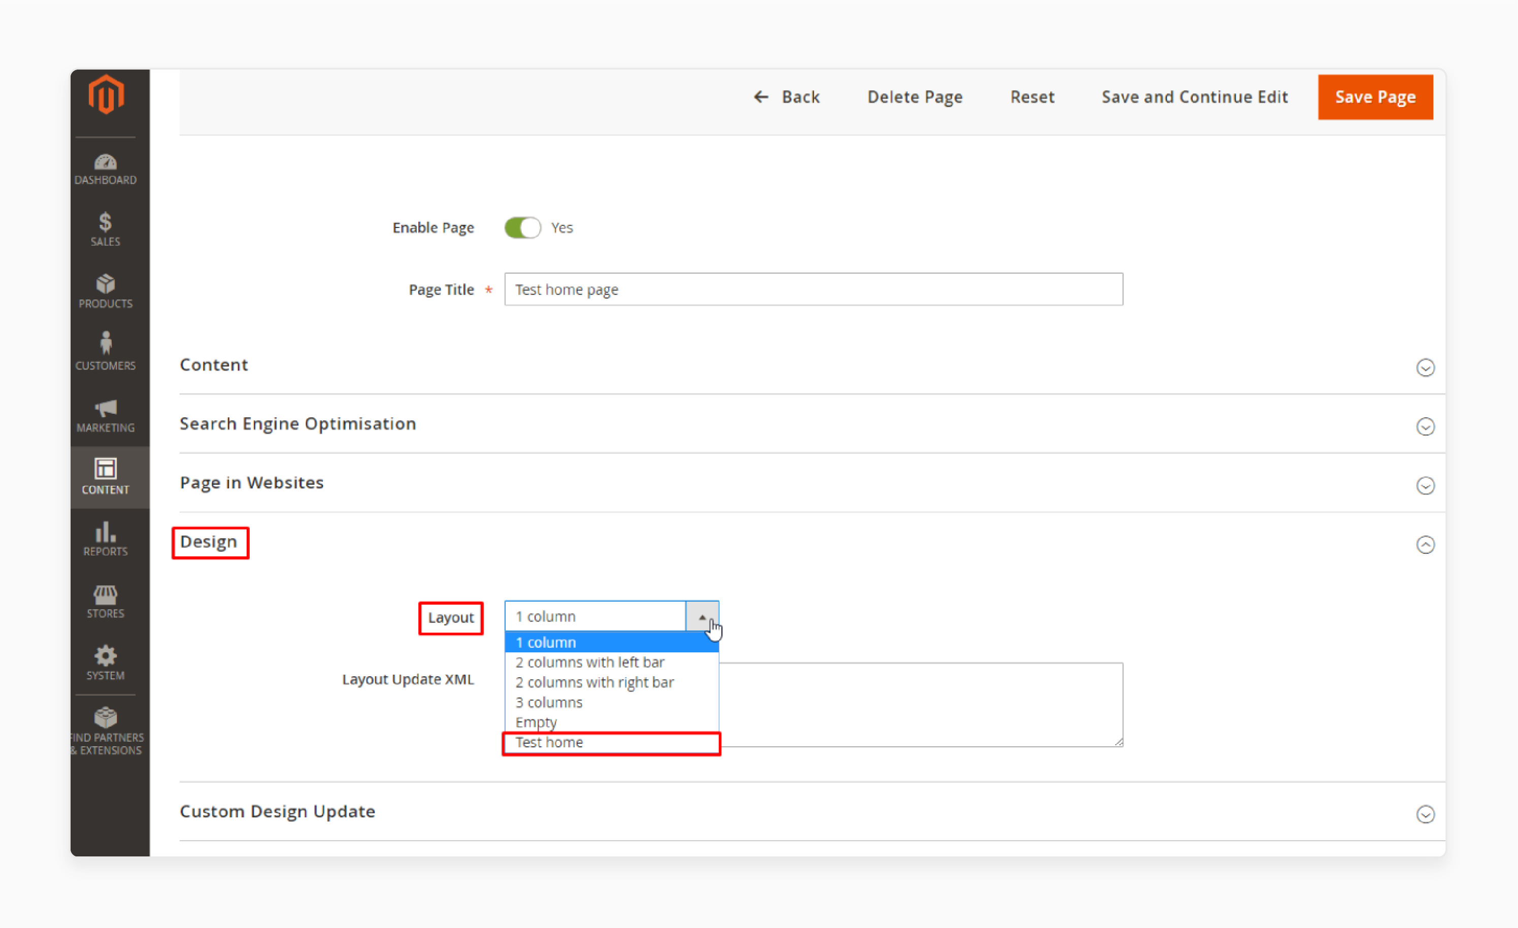Image resolution: width=1518 pixels, height=928 pixels.
Task: Choose the Empty layout option
Action: pyautogui.click(x=611, y=722)
